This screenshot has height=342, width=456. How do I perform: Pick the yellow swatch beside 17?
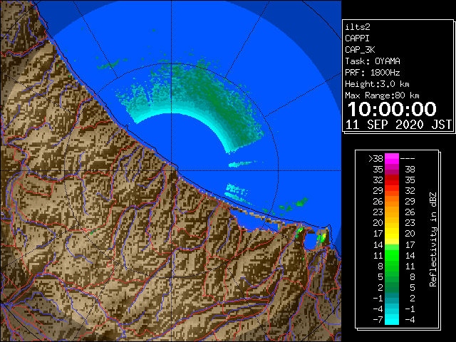pyautogui.click(x=392, y=234)
